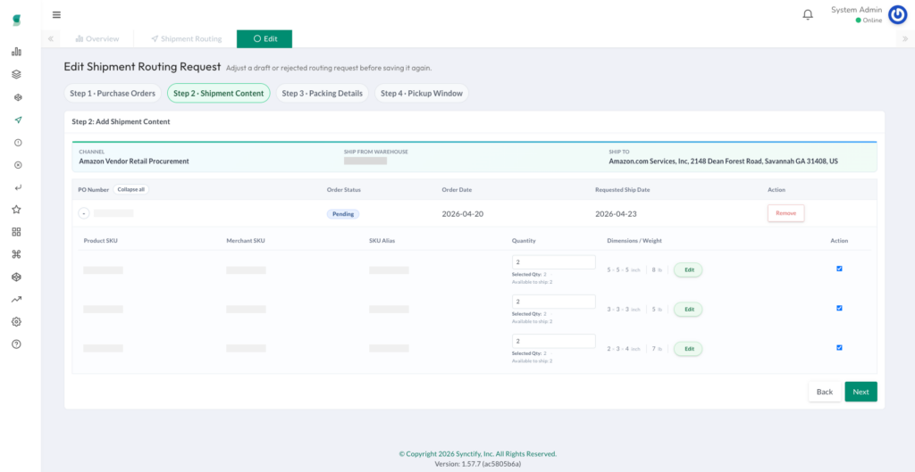Edit dimensions of the 5 lb item
The image size is (915, 472).
coord(689,310)
